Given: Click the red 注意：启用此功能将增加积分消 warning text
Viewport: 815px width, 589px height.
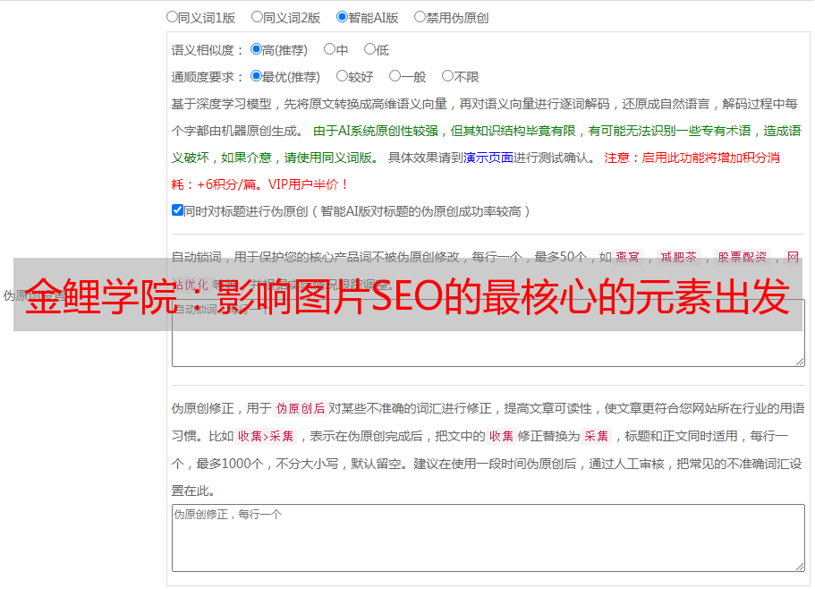Looking at the screenshot, I should [x=692, y=158].
